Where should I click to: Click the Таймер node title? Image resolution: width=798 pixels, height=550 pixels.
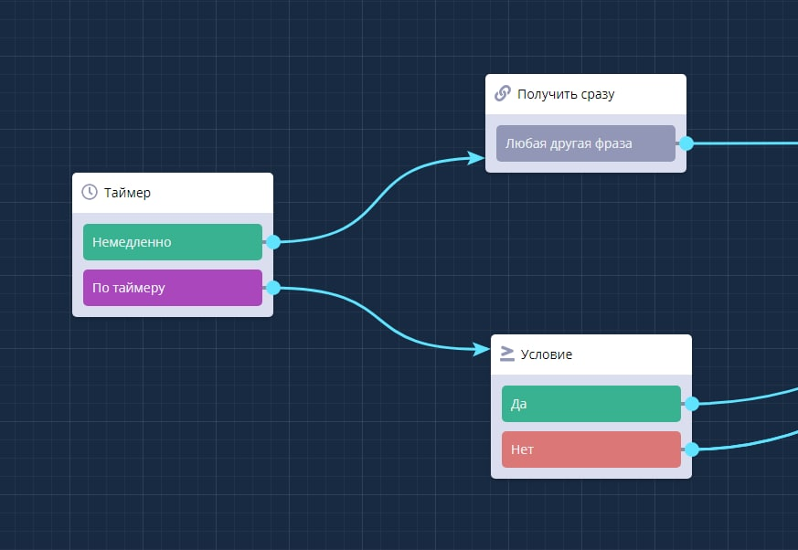tap(128, 193)
